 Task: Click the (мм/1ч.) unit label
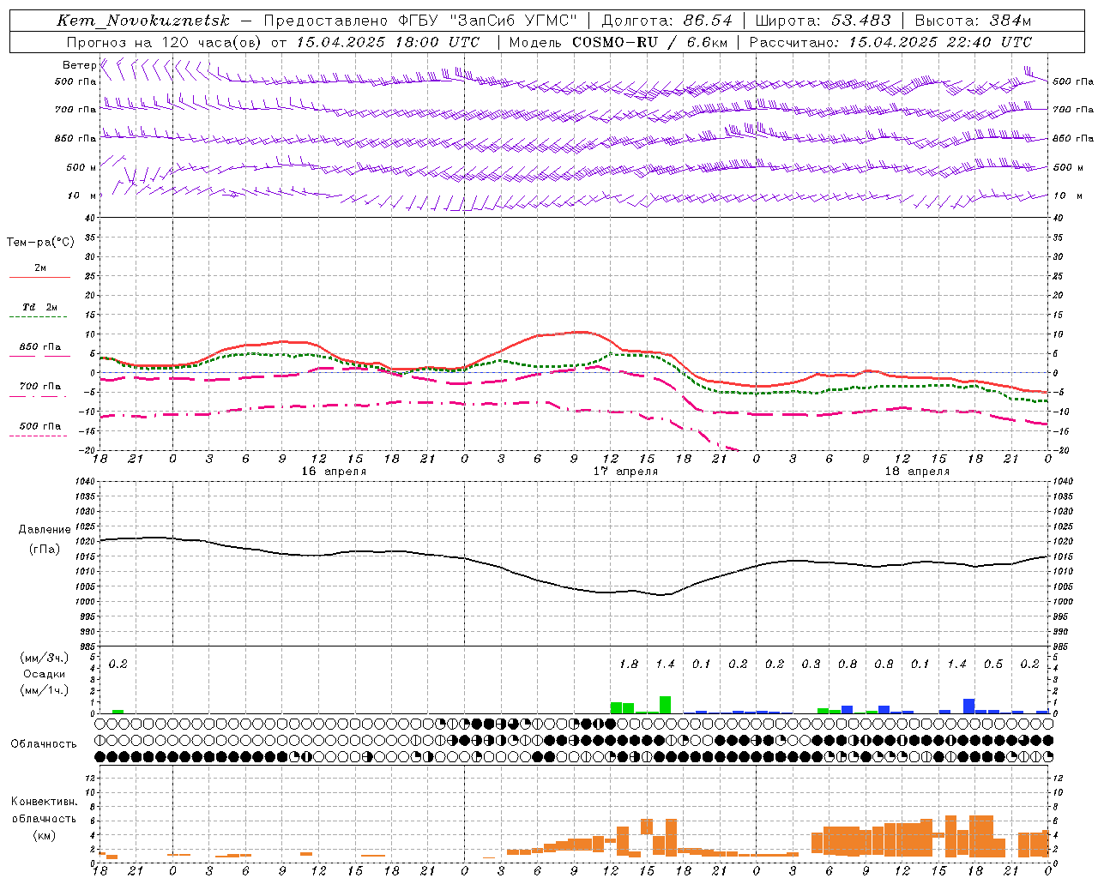pyautogui.click(x=44, y=690)
